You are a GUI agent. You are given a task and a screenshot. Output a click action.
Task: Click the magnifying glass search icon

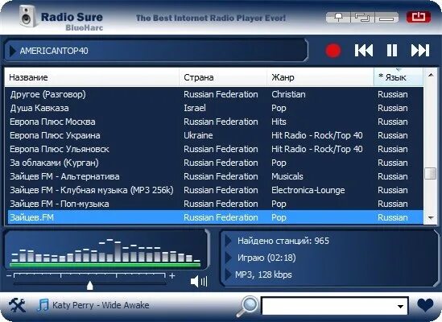click(x=247, y=306)
